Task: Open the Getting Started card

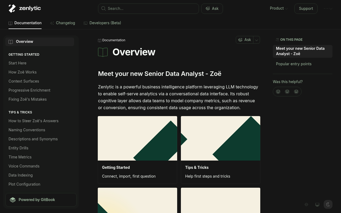Action: coord(137,150)
